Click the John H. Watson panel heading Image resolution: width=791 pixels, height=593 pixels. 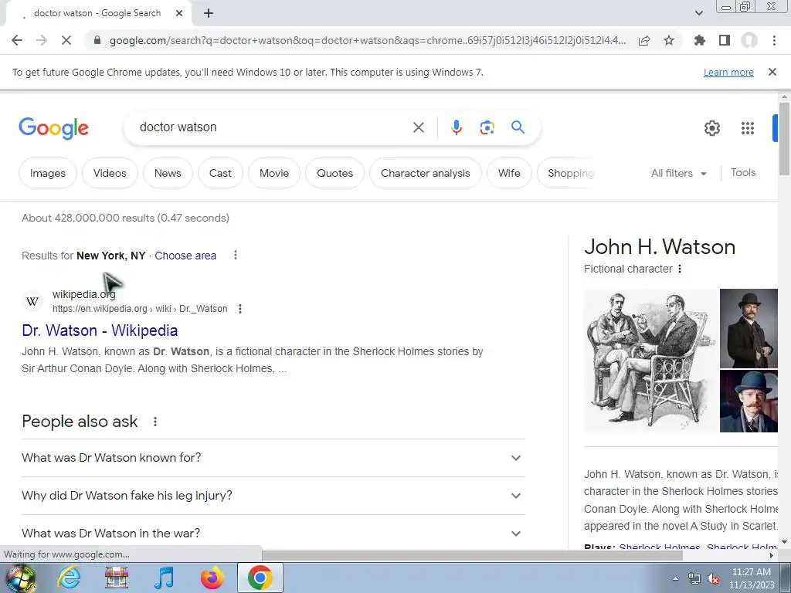tap(660, 246)
